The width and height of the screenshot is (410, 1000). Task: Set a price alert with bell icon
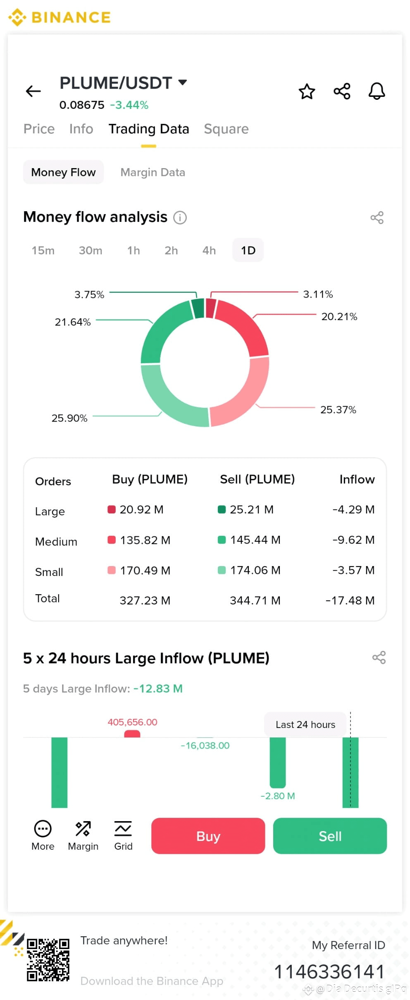tap(377, 91)
